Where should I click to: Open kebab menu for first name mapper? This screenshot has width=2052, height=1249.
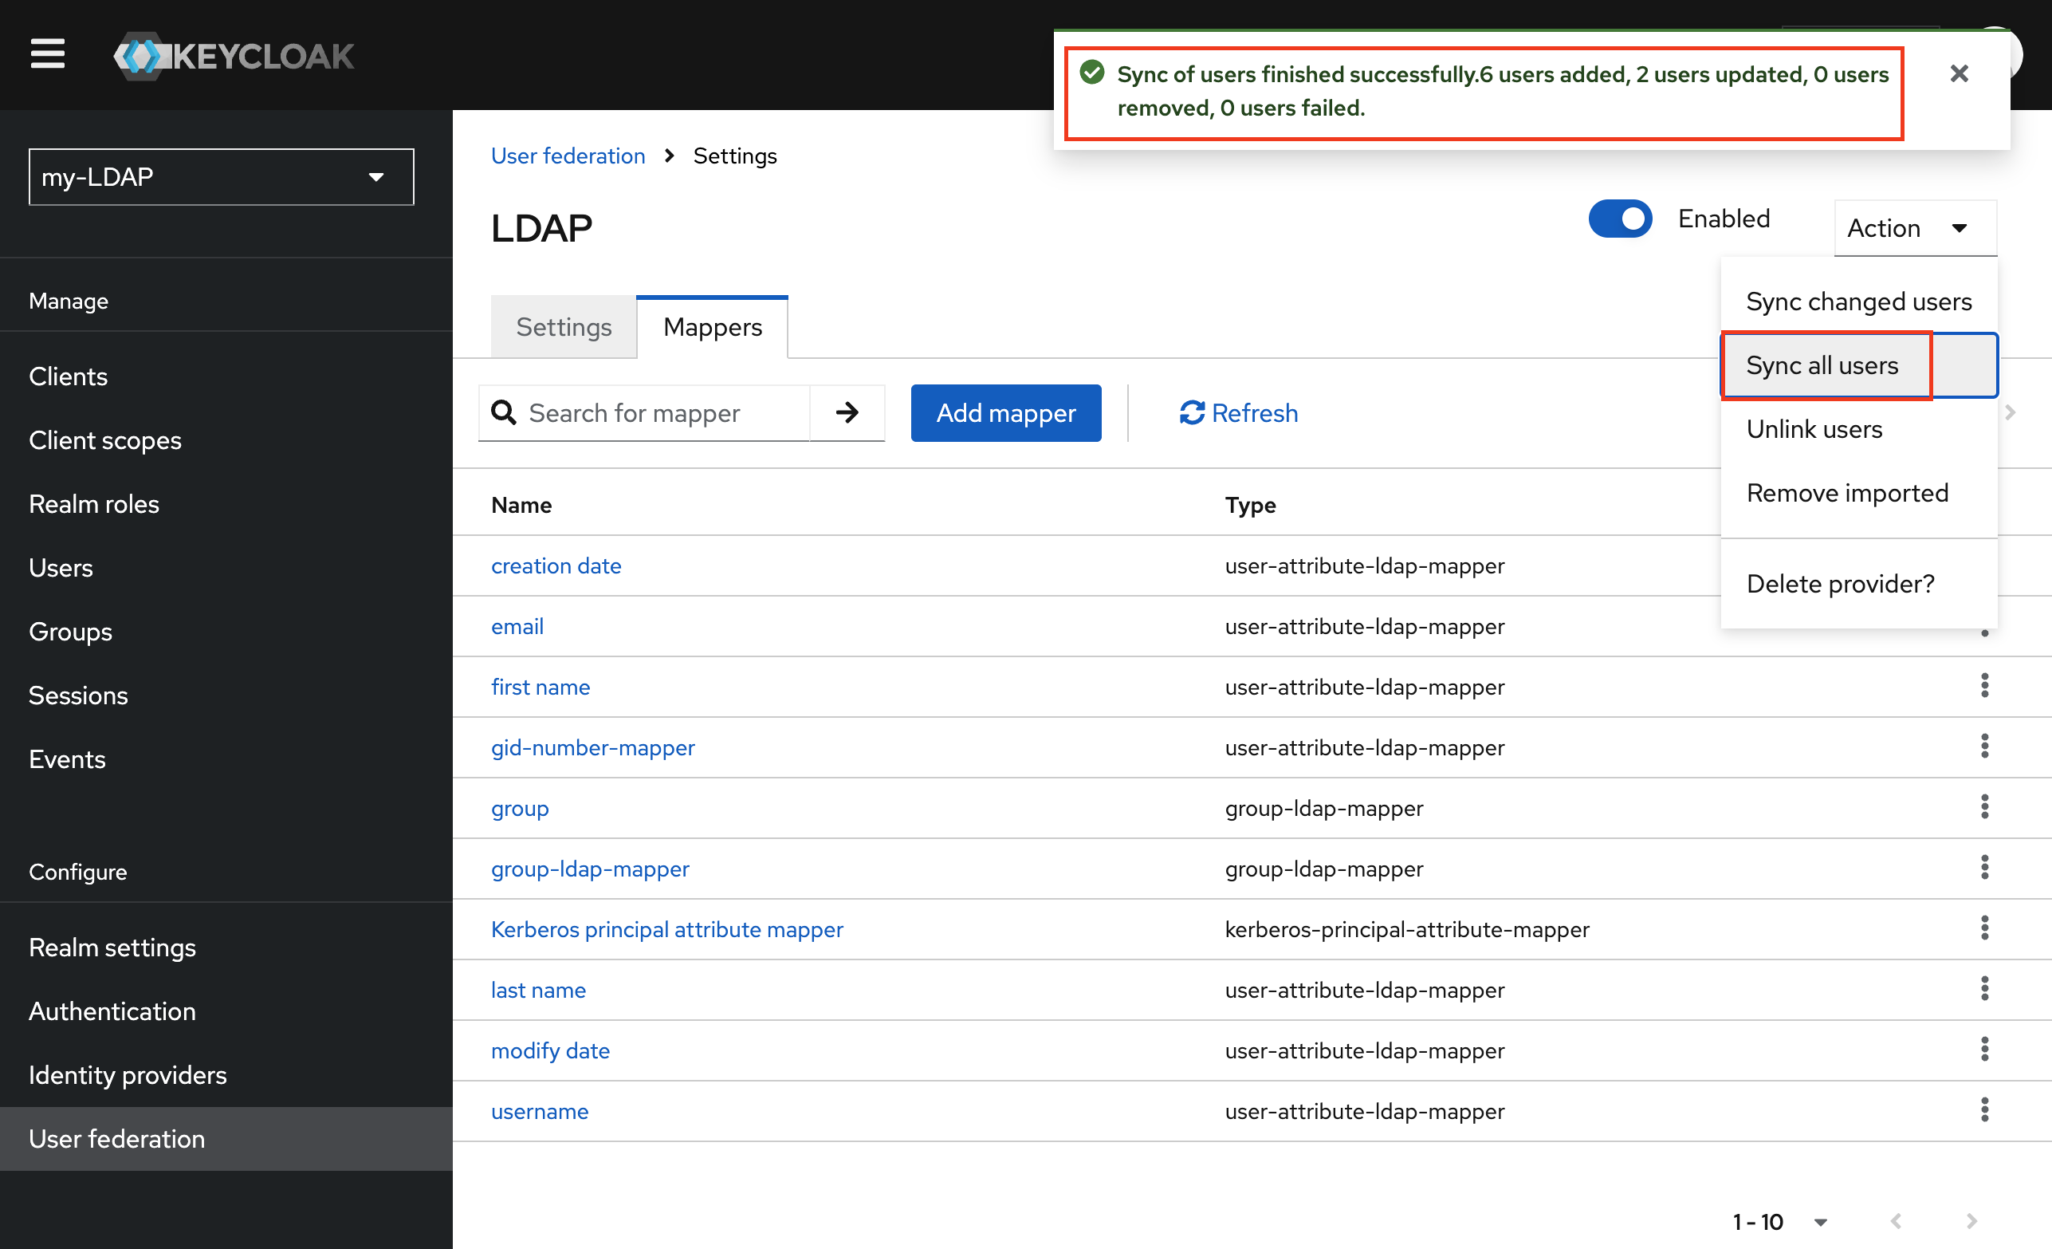tap(1983, 686)
